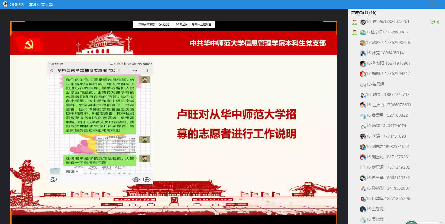The image size is (445, 224).
Task: Select member 16 徐亮 18064059141
Action: 386,53
